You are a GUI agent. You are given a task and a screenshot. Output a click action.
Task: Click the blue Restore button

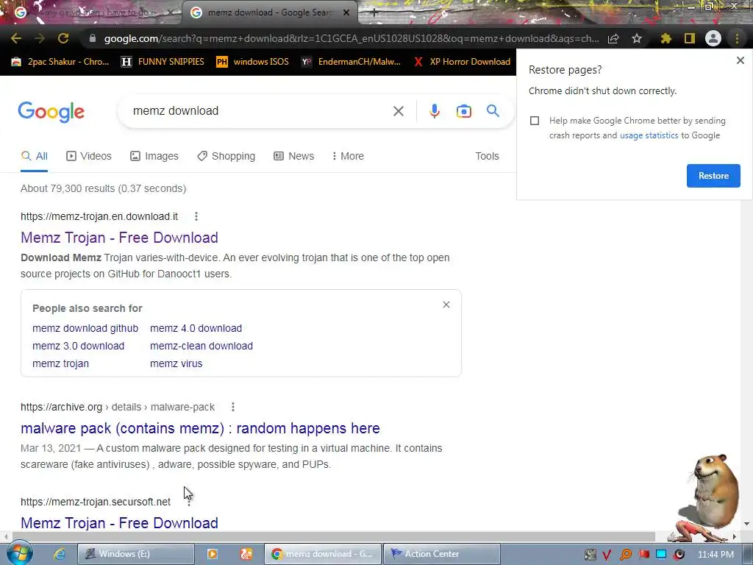(713, 176)
